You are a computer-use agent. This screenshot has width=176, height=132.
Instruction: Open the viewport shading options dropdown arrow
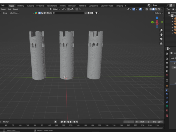tap(162, 9)
